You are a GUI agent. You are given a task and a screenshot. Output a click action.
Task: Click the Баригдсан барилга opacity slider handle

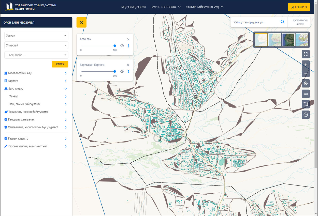pyautogui.click(x=115, y=71)
